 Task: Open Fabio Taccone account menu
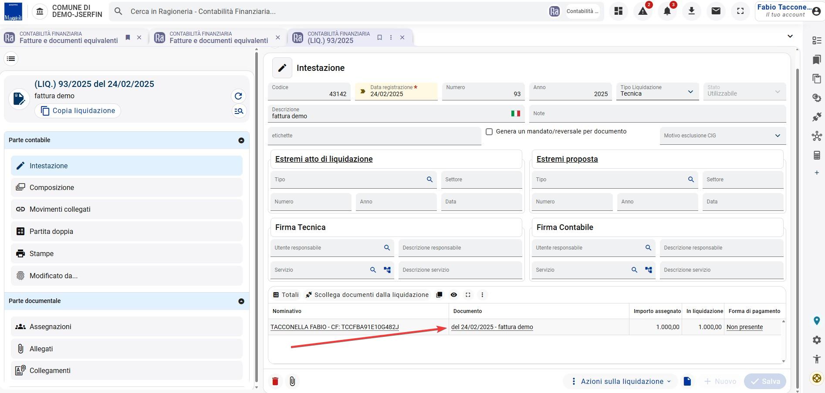[x=789, y=11]
